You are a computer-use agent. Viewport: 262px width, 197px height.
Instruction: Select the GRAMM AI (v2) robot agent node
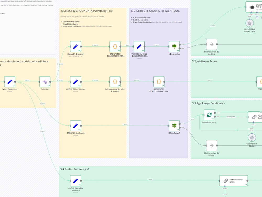coord(254,7)
